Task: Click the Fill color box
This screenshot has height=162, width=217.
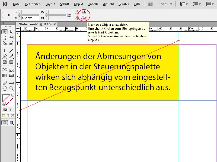Action: (6, 98)
